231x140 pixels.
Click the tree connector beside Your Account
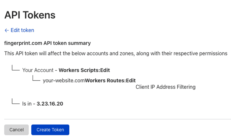coord(15,69)
